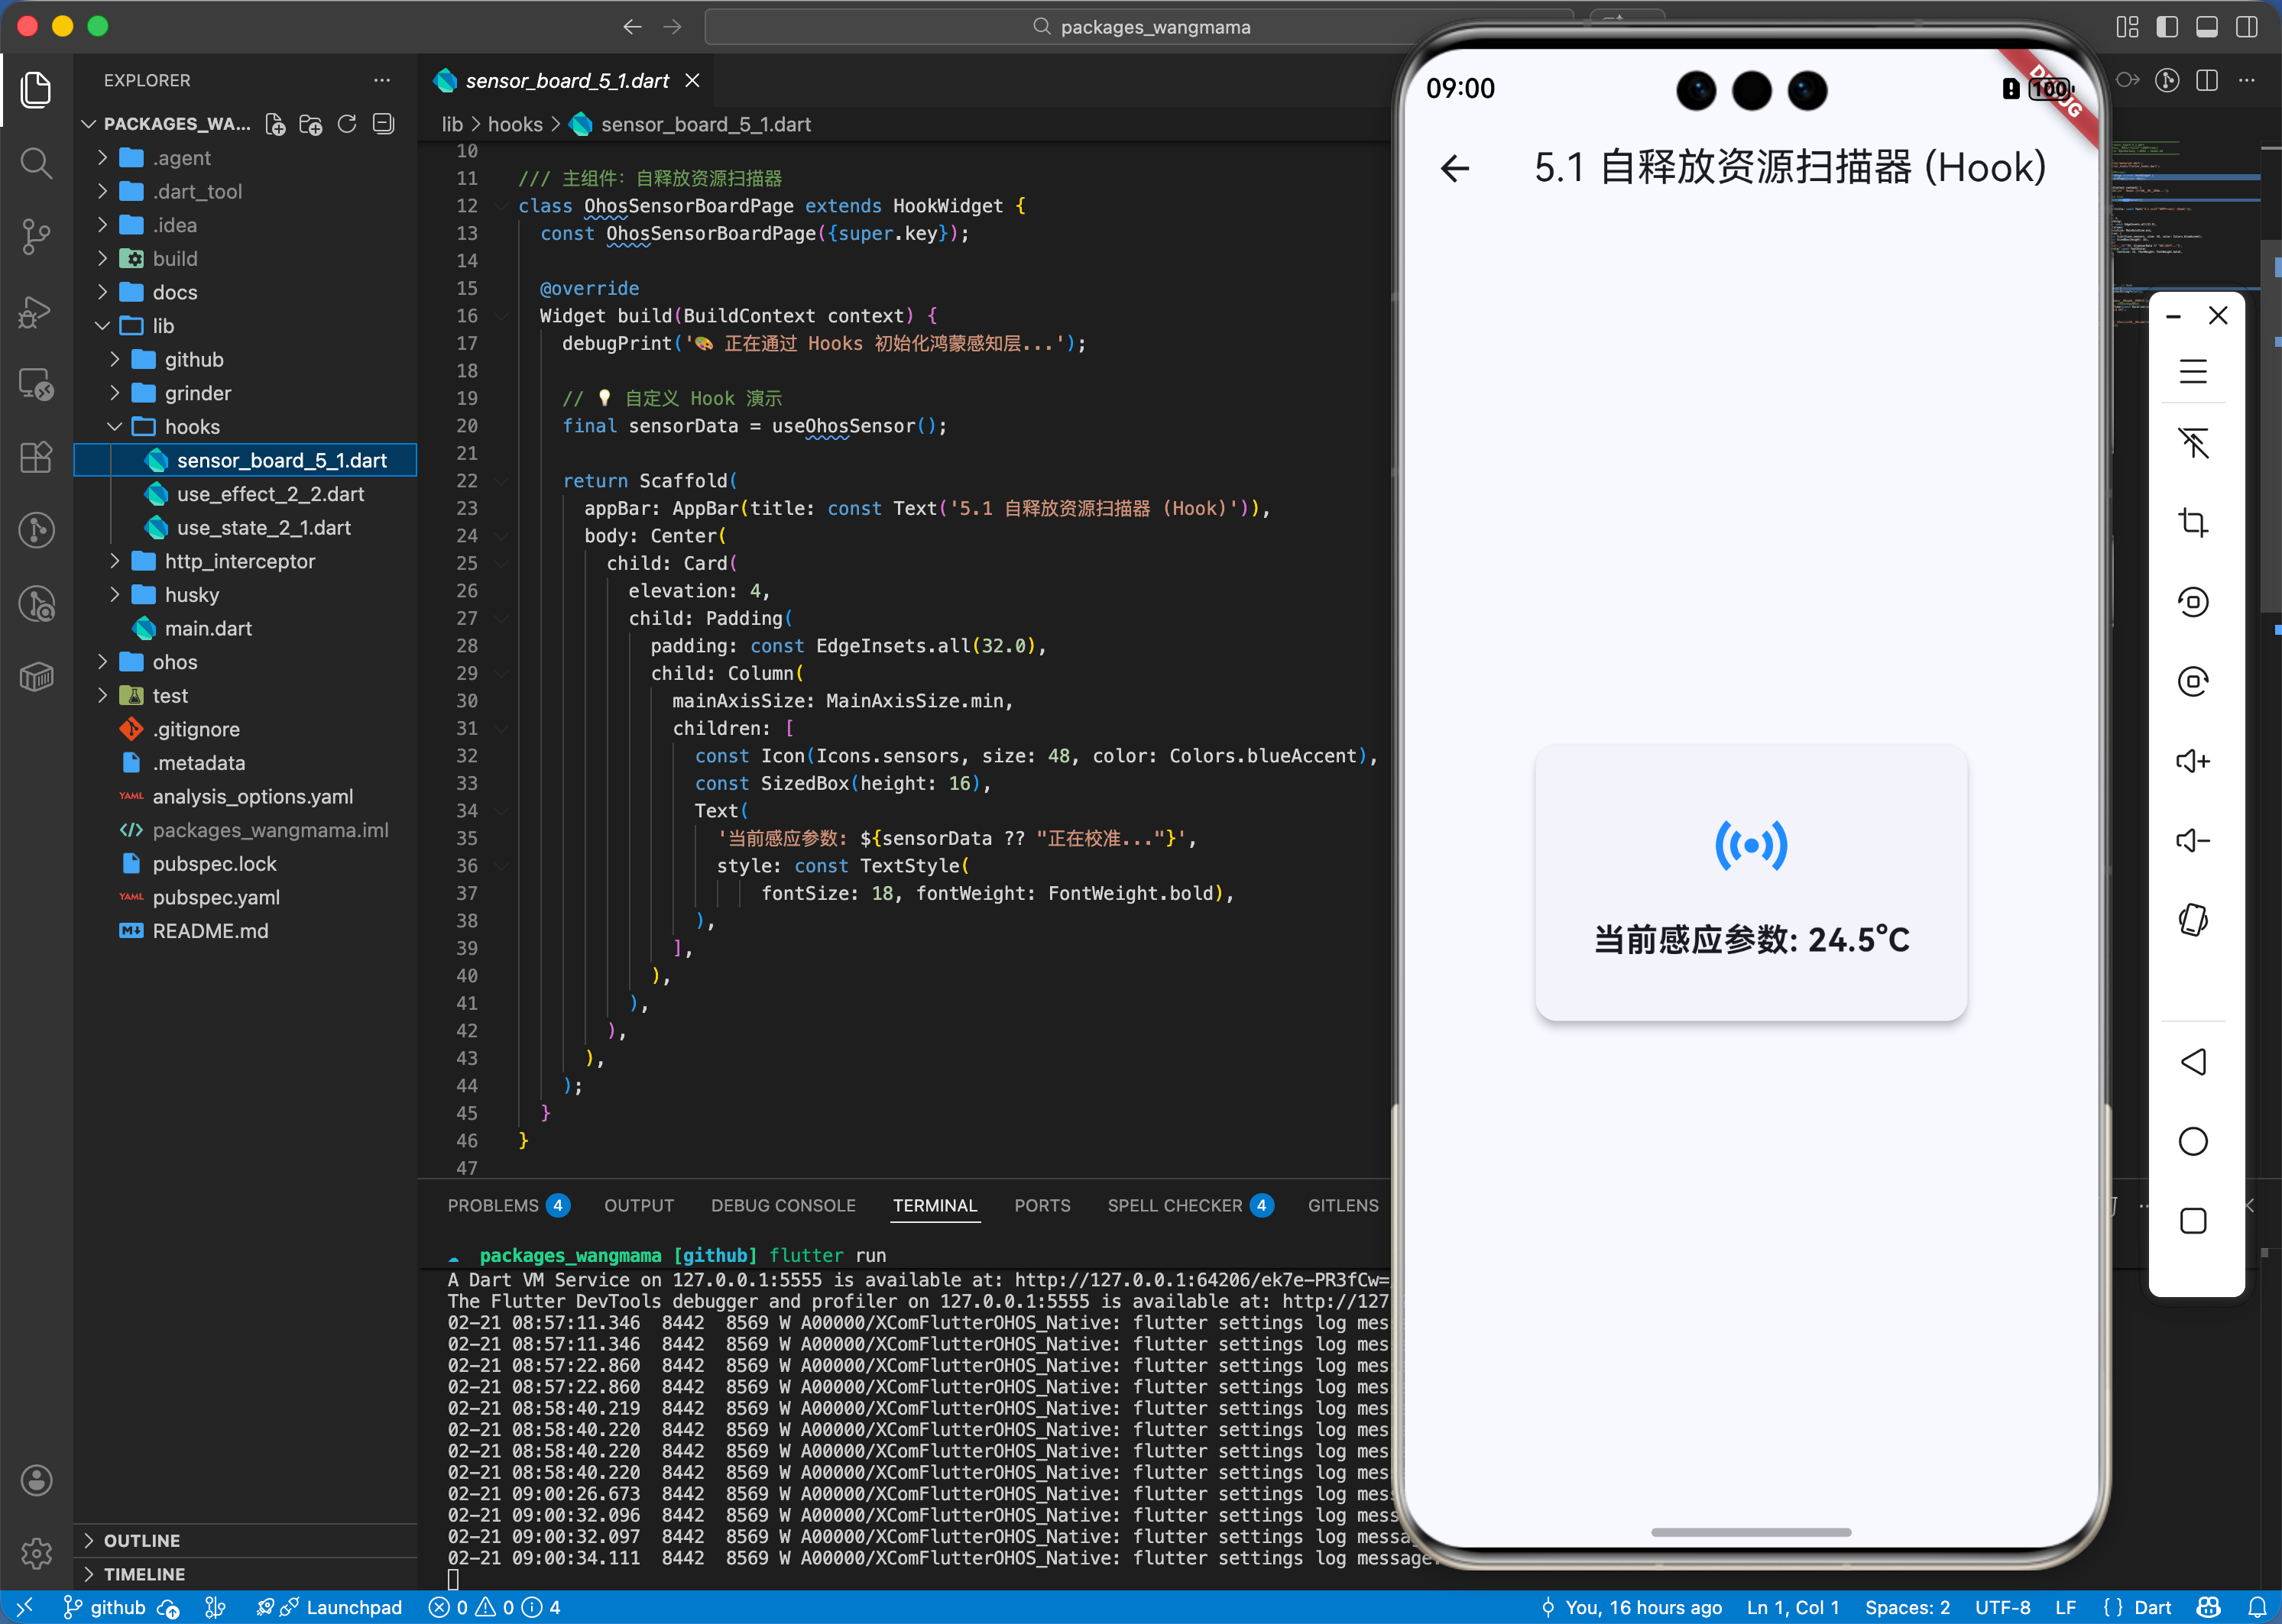Switch to the DEBUG CONSOLE tab
This screenshot has height=1624, width=2282.
coord(783,1205)
